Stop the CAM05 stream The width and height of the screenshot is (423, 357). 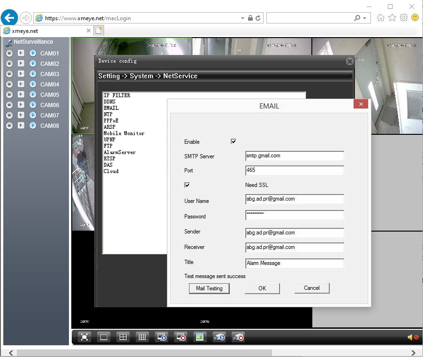[x=9, y=94]
